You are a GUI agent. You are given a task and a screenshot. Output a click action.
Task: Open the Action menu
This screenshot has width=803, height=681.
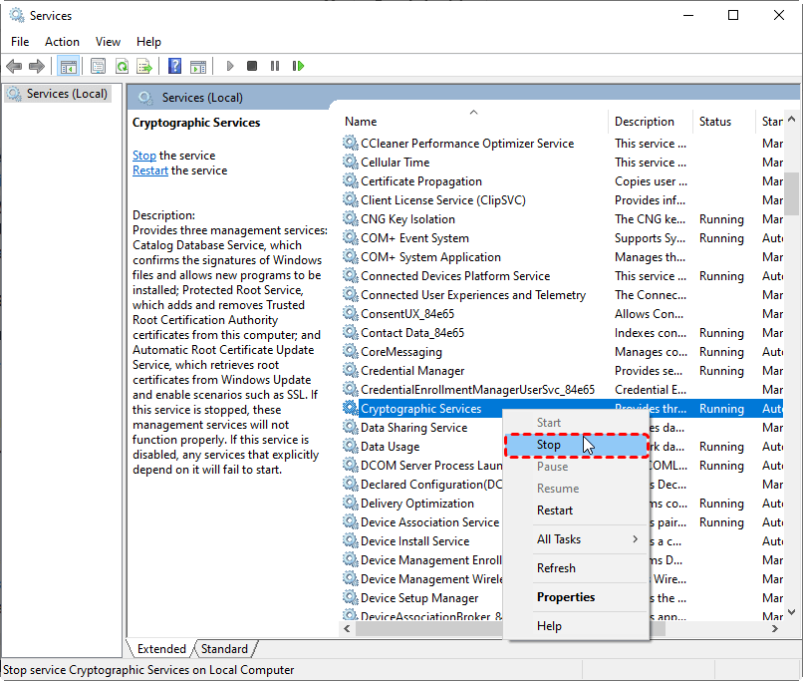(62, 42)
